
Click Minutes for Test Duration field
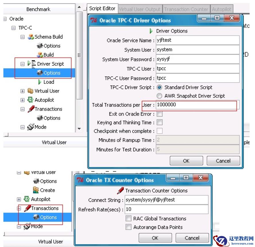pos(198,149)
